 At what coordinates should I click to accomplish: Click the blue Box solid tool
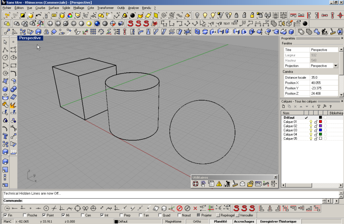tap(5, 89)
